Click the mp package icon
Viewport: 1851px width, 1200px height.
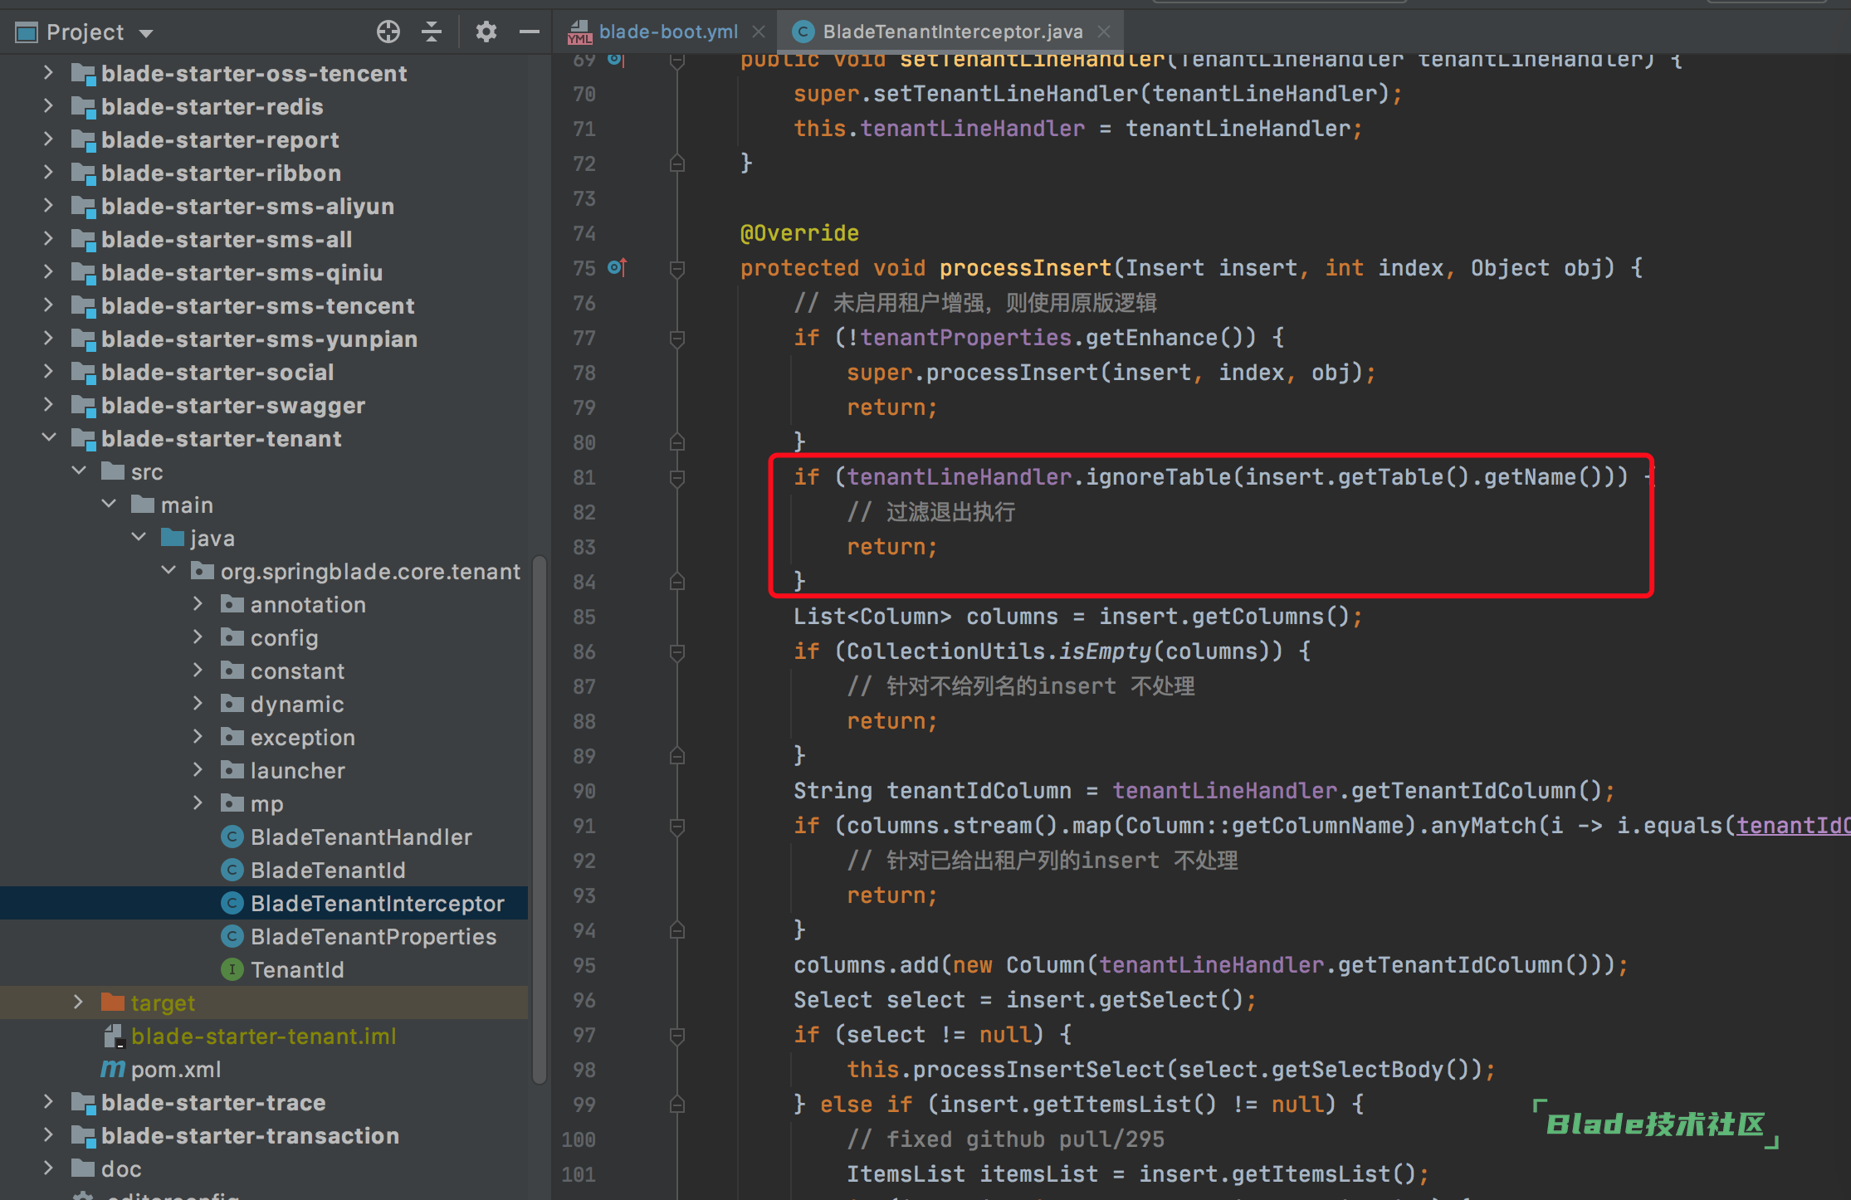232,802
